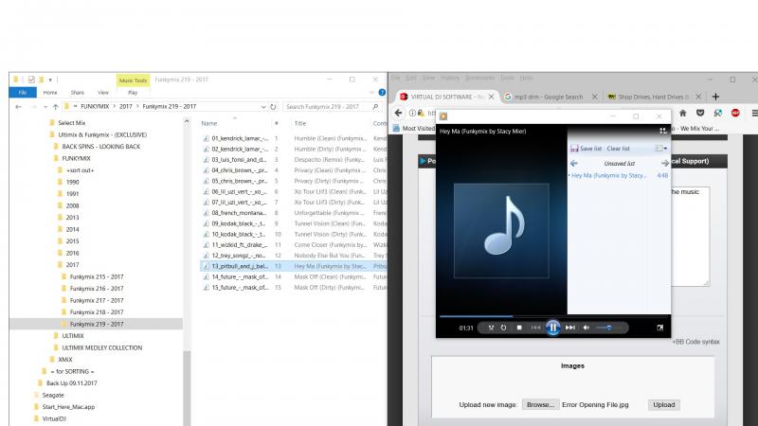Select the Music Tools contextual tab
Image resolution: width=758 pixels, height=426 pixels.
133,80
